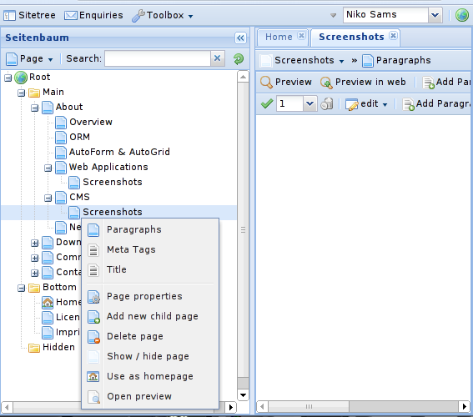Click the magnifier Preview icon

[266, 82]
